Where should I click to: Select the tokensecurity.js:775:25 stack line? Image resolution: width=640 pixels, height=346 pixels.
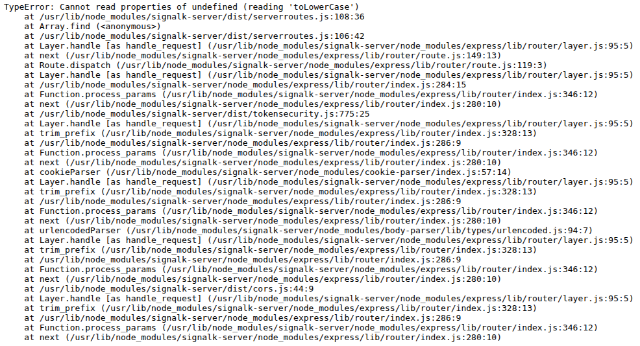pyautogui.click(x=197, y=113)
